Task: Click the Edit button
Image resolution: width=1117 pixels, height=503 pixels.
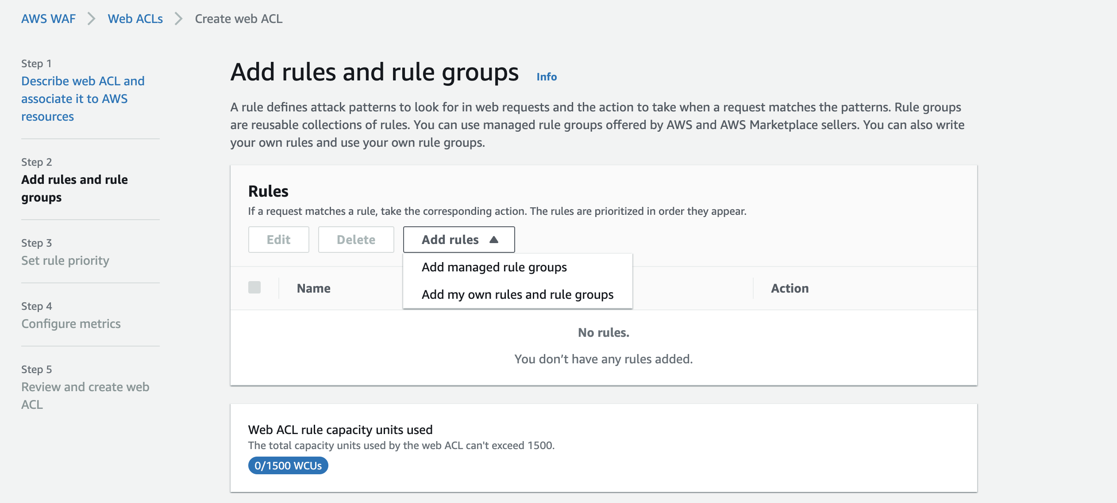Action: (278, 240)
